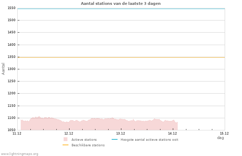
Task: Click the 14.12 date tick label
Action: (173, 133)
